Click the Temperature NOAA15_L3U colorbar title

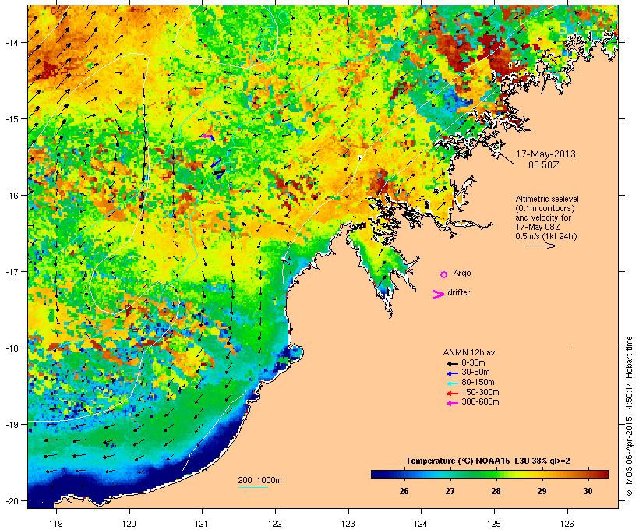click(x=488, y=461)
